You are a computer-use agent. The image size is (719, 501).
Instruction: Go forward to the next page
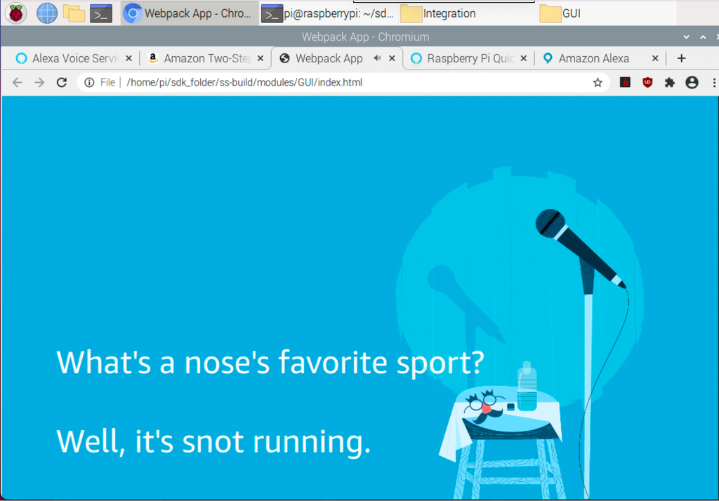click(x=39, y=83)
